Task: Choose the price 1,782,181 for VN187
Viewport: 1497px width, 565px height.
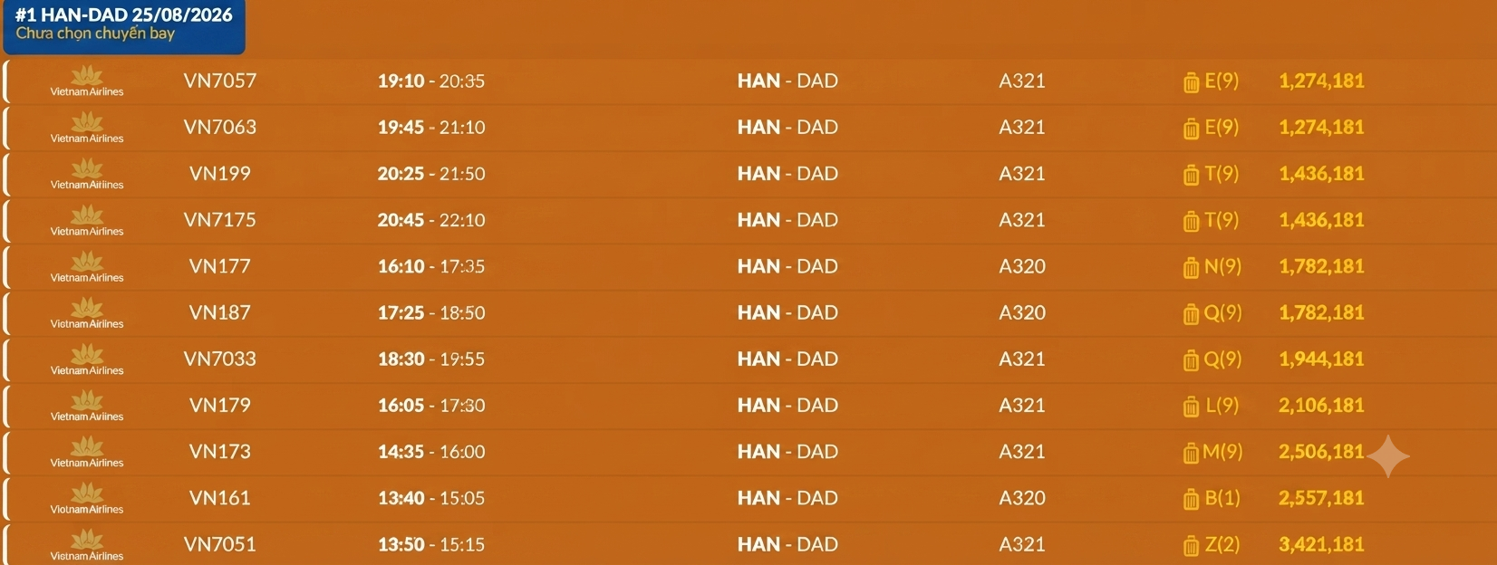Action: pos(1321,312)
